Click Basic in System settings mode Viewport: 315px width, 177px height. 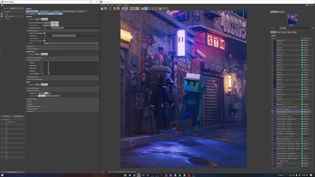[37, 85]
